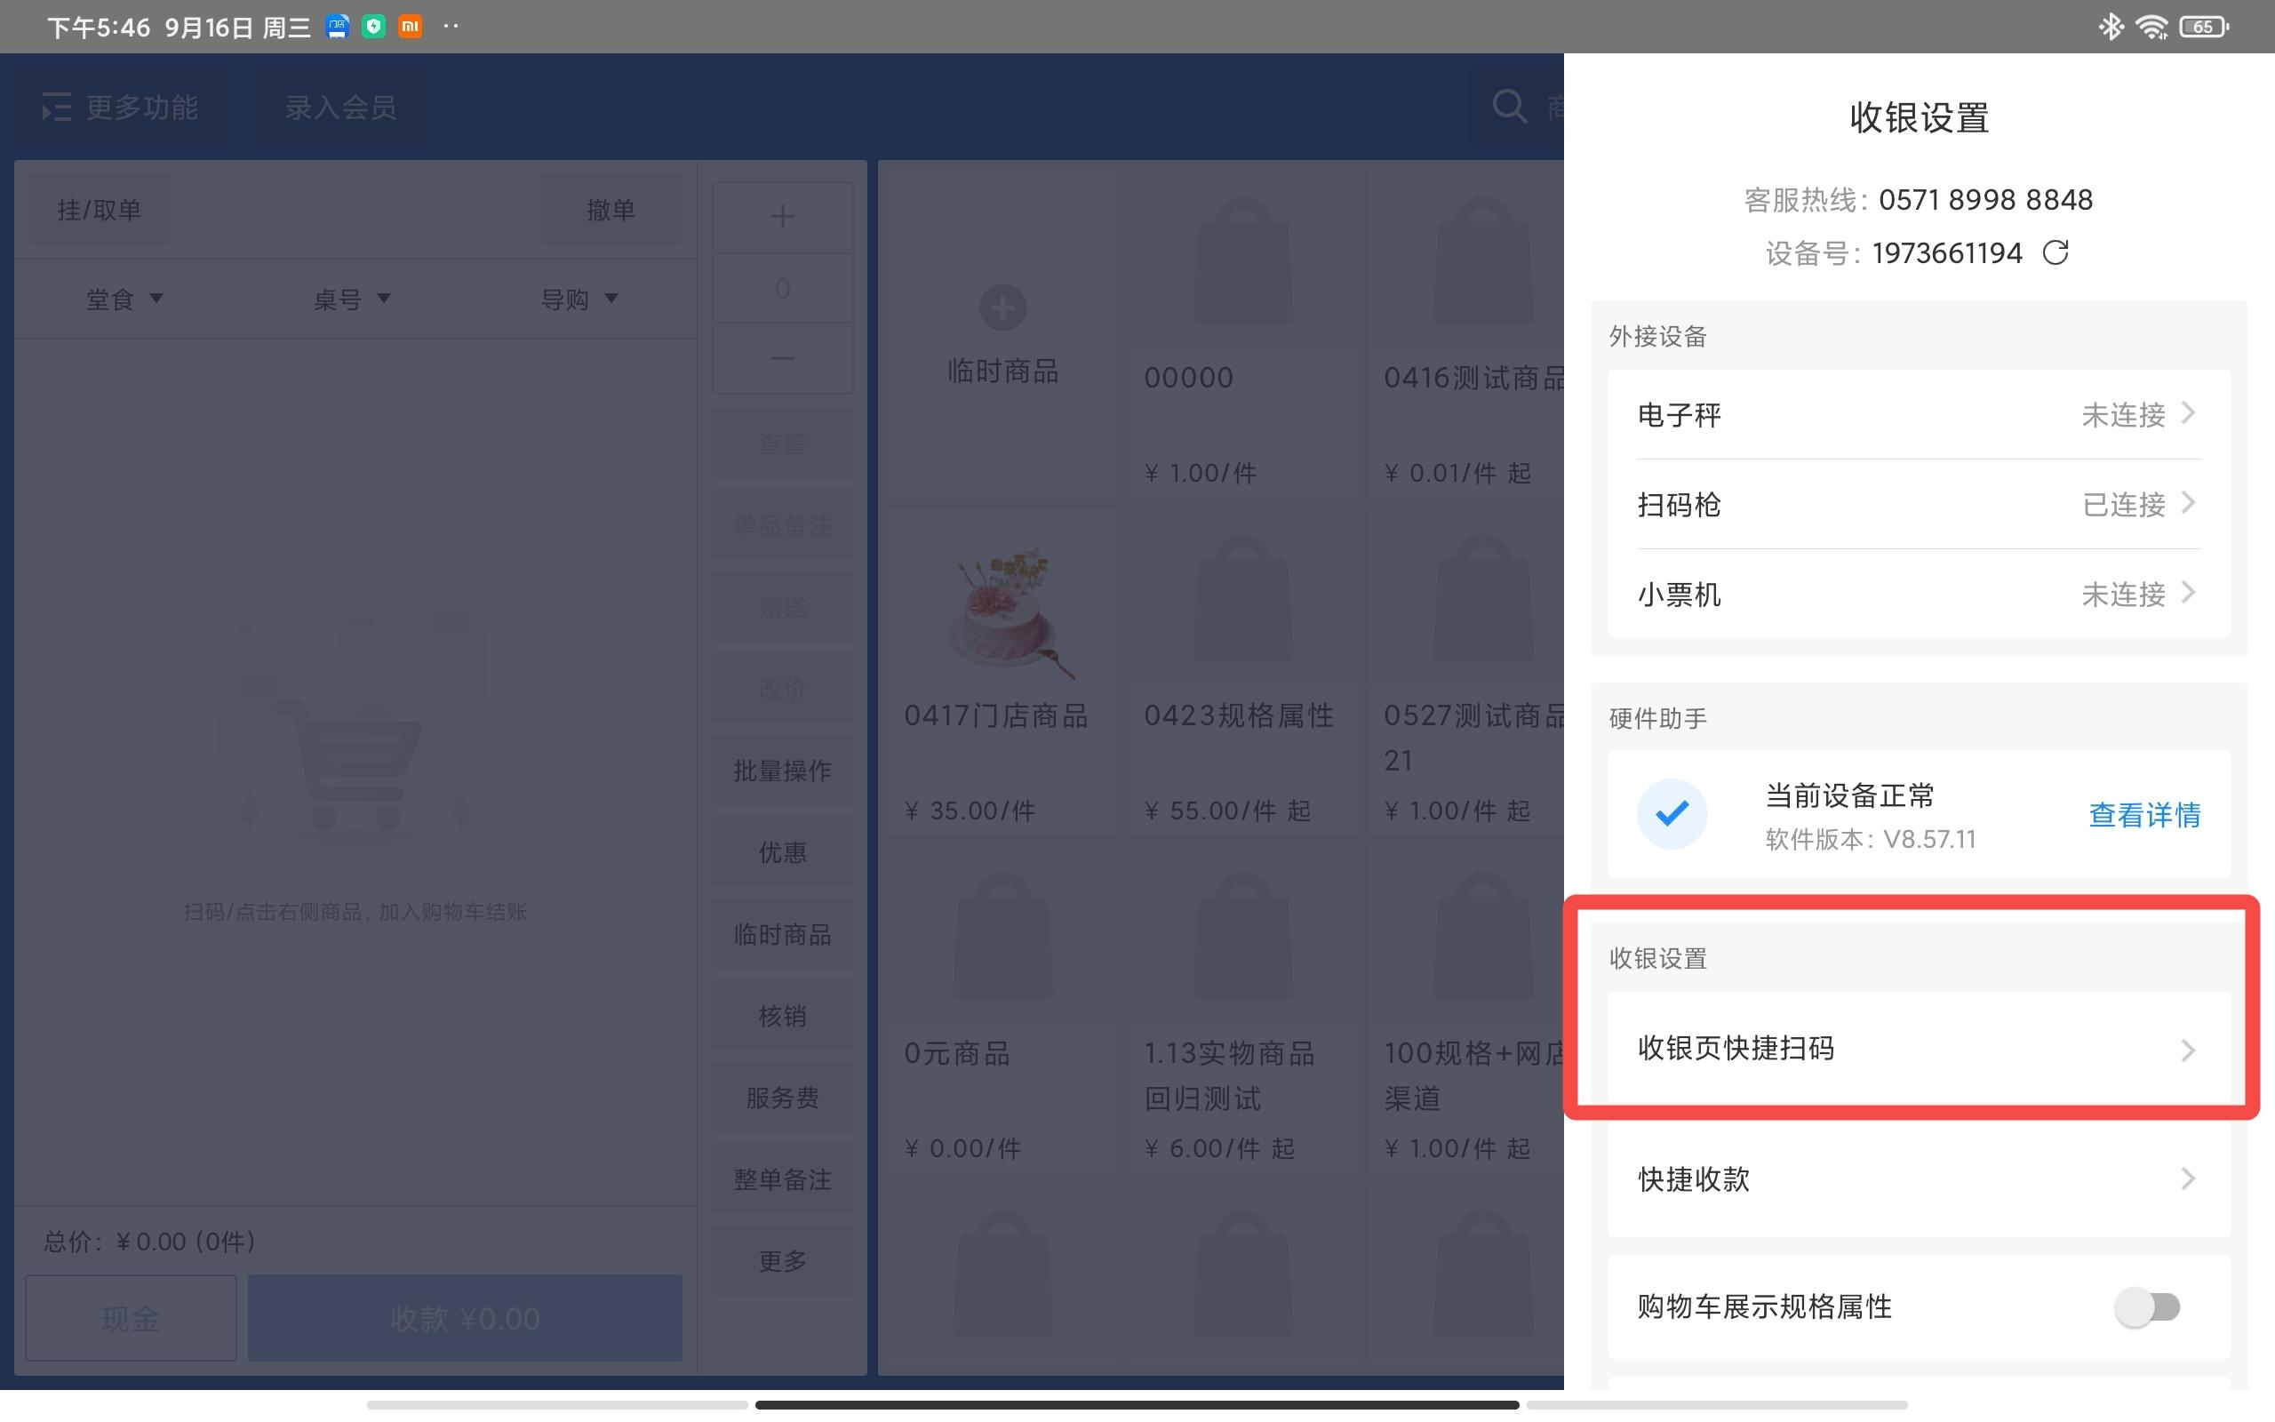The image size is (2275, 1422).
Task: Open the 电子秤 connection settings
Action: pos(1919,415)
